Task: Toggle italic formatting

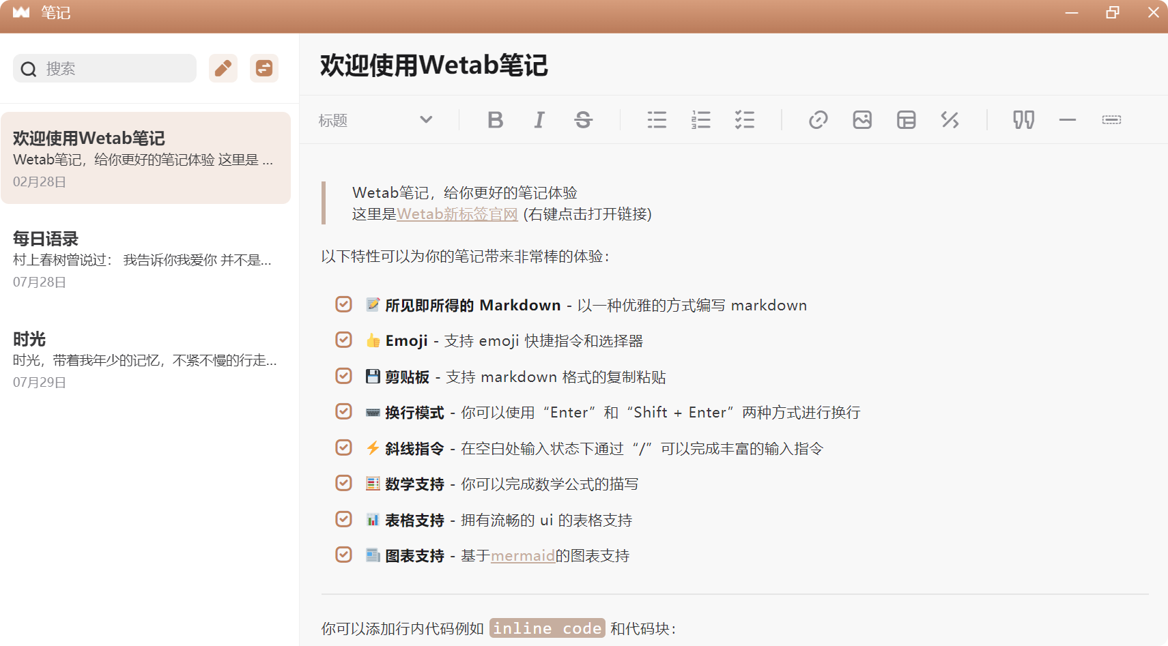Action: (539, 120)
